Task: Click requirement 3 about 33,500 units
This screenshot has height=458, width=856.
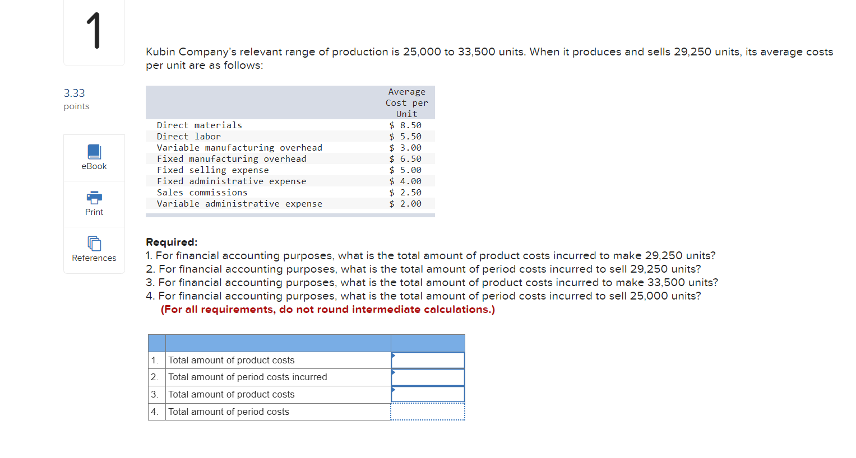Action: click(x=432, y=283)
